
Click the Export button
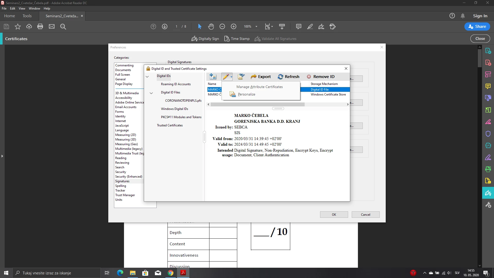point(261,76)
